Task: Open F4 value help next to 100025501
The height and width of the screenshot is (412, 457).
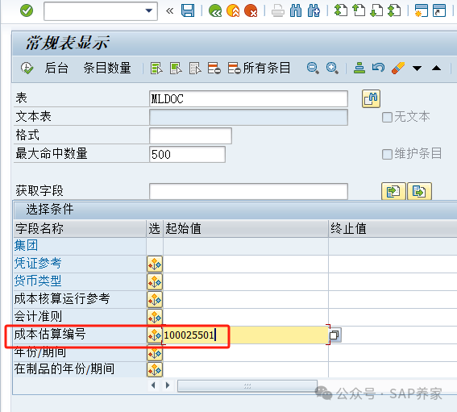Action: [335, 335]
